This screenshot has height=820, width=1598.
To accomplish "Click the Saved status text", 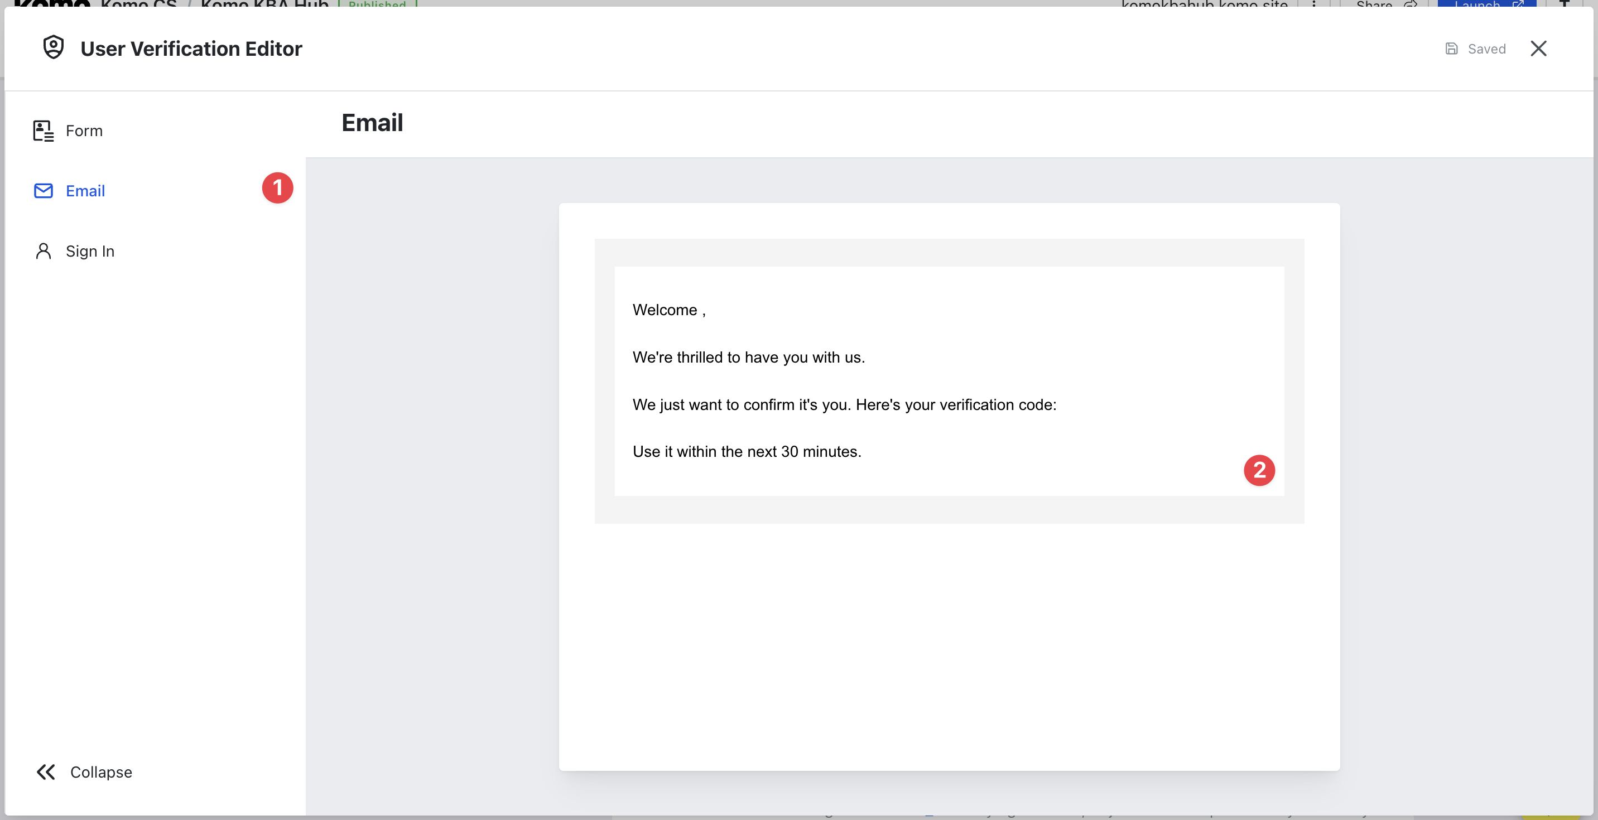I will click(x=1486, y=49).
